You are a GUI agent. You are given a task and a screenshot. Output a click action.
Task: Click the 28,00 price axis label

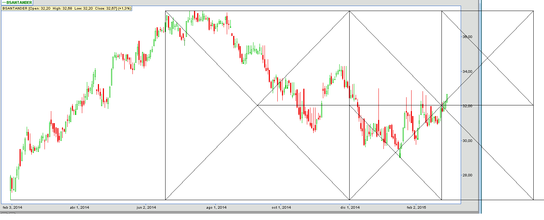tap(467, 175)
